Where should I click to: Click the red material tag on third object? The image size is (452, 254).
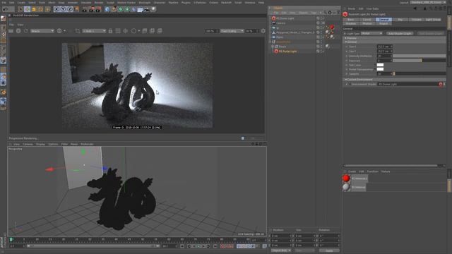332,27
